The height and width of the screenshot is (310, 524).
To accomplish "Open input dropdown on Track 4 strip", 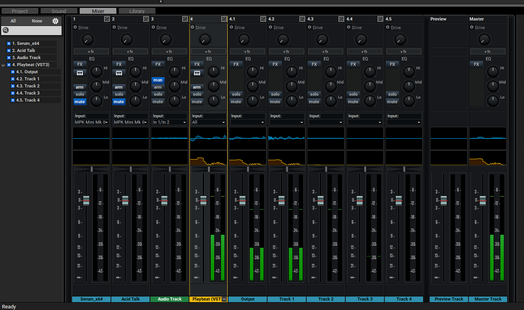I will pyautogui.click(x=404, y=122).
